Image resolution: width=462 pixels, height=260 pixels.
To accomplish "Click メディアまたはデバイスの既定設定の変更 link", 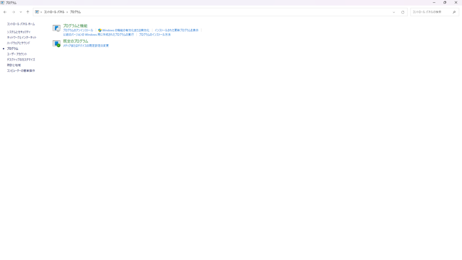I will 86,46.
